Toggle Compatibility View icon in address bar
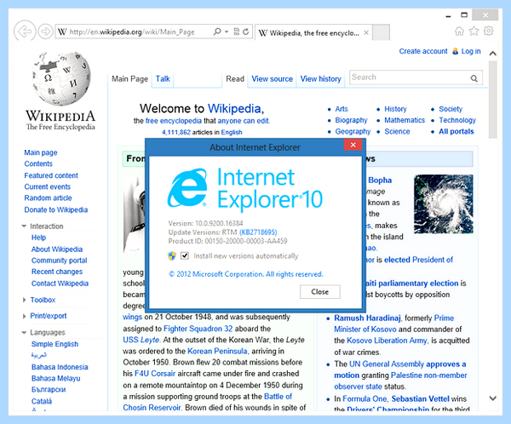This screenshot has height=424, width=511. (x=237, y=32)
